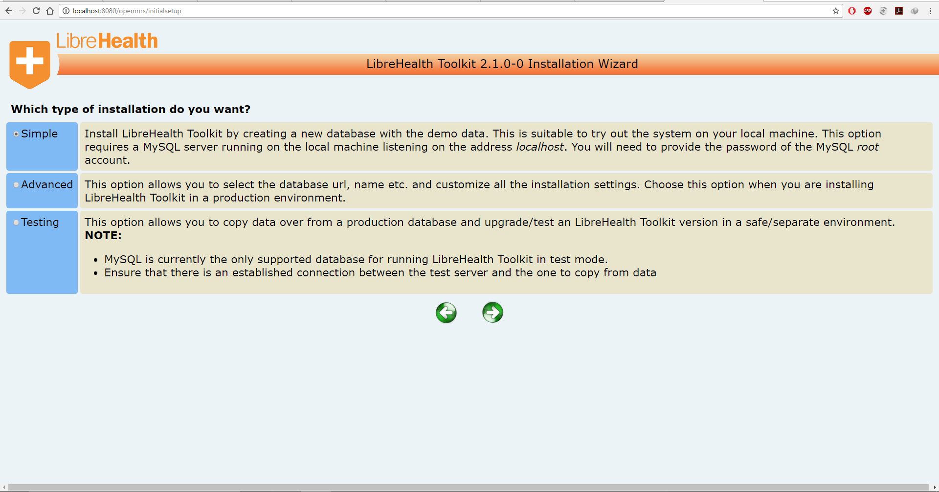
Task: Click the Advanced description about production environment
Action: 479,191
